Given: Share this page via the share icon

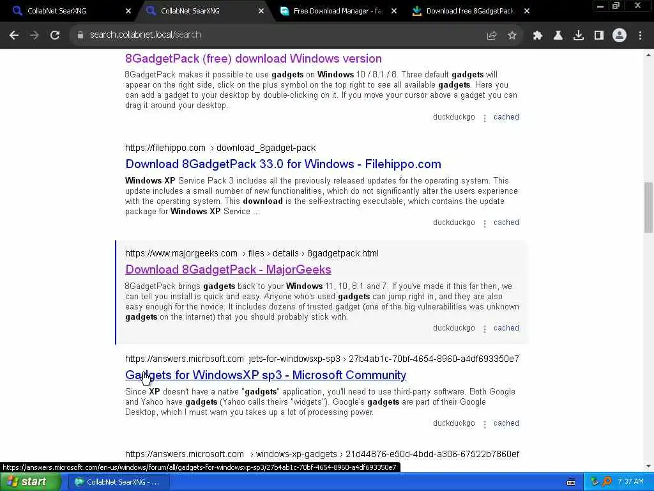Looking at the screenshot, I should tap(492, 36).
